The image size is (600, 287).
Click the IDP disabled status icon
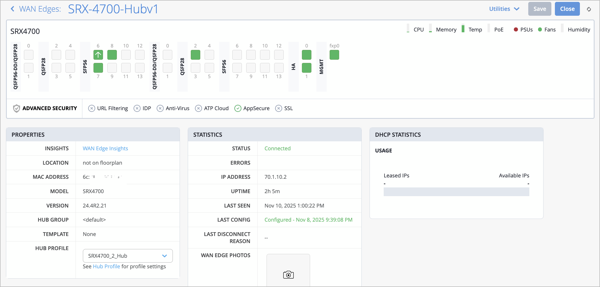[x=137, y=109]
